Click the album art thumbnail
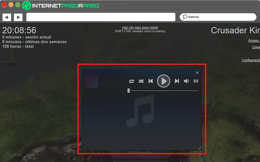 click(92, 81)
